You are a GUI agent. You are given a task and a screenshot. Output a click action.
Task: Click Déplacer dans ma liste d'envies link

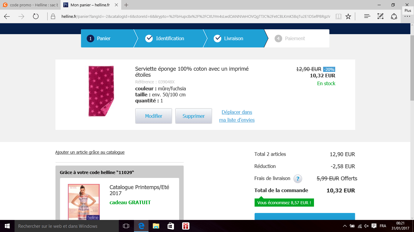point(237,116)
